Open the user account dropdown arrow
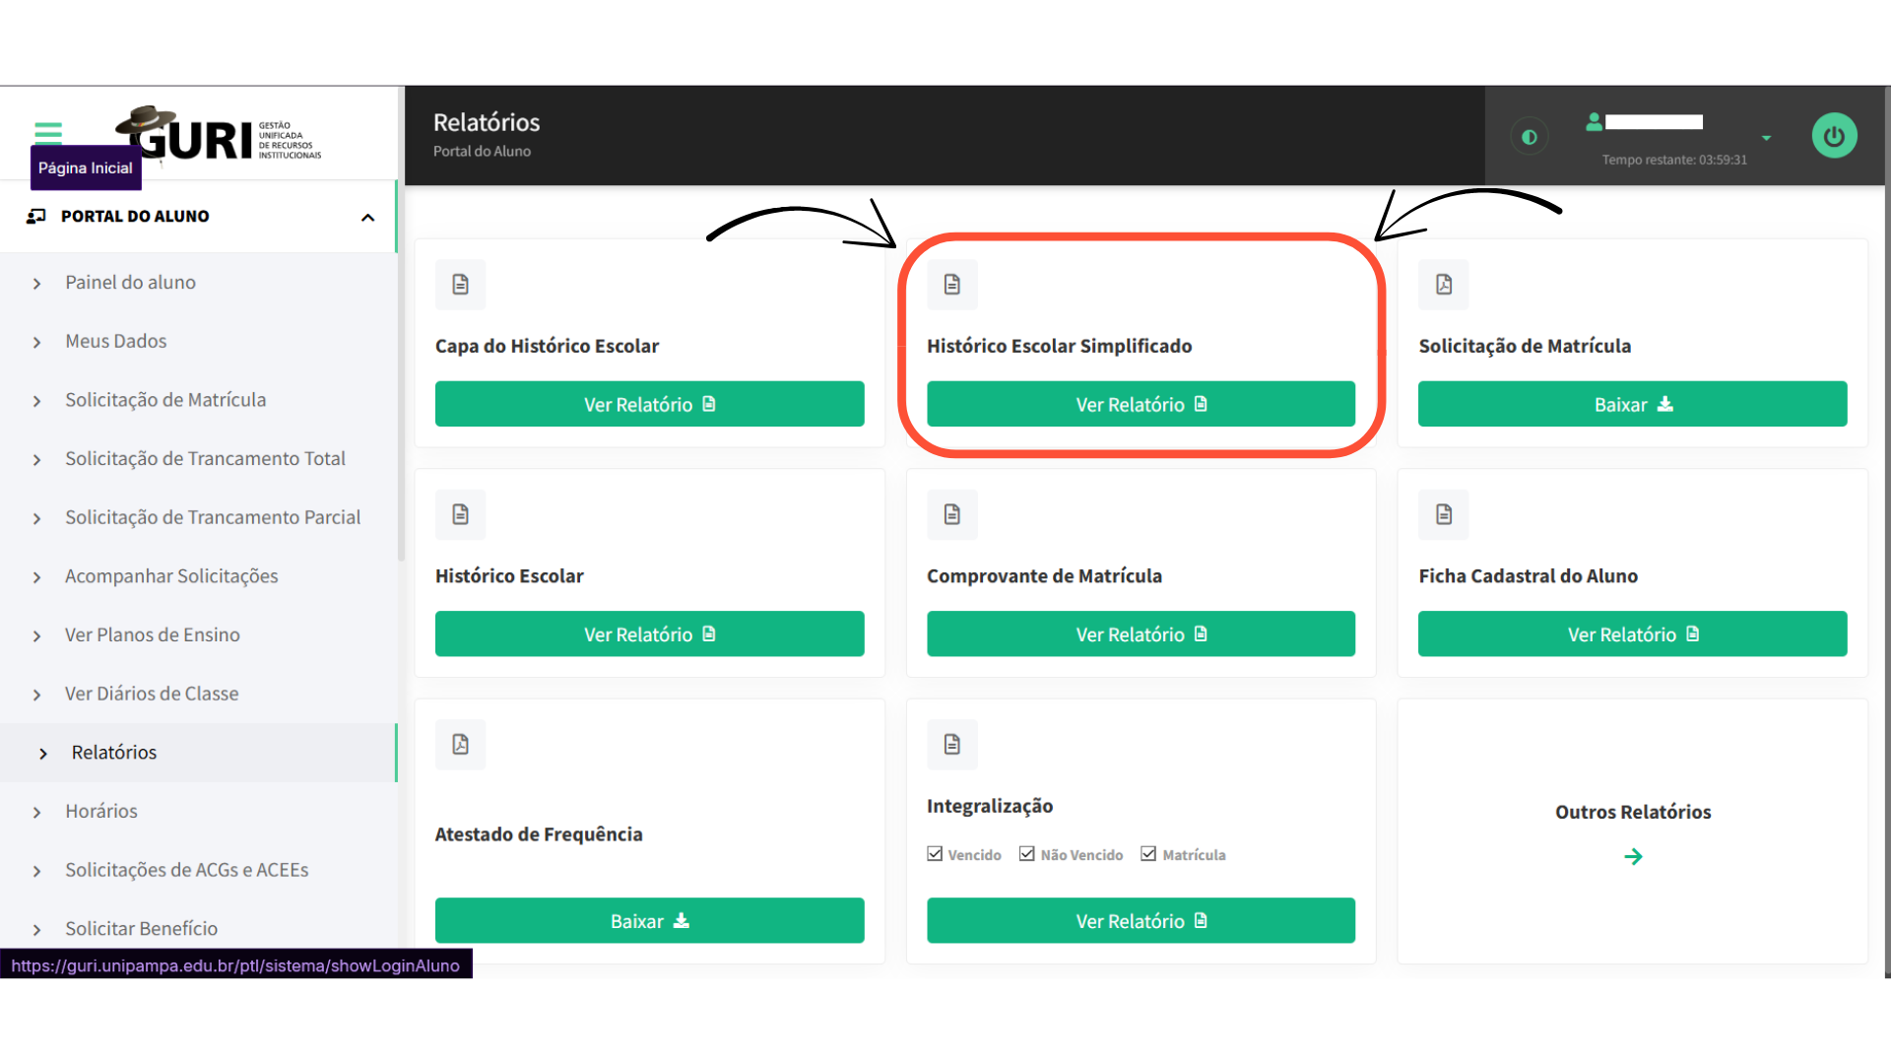The image size is (1891, 1064). point(1766,138)
